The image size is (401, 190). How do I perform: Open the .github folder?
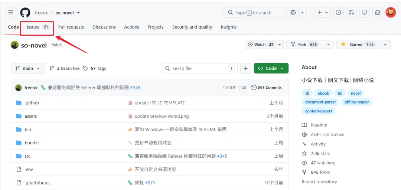coord(32,103)
